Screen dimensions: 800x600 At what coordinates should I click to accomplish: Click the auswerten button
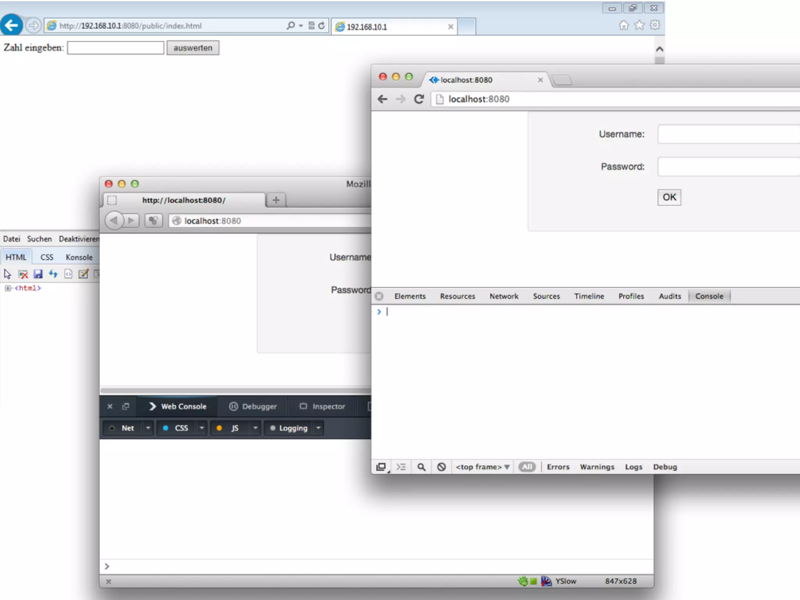click(x=193, y=48)
